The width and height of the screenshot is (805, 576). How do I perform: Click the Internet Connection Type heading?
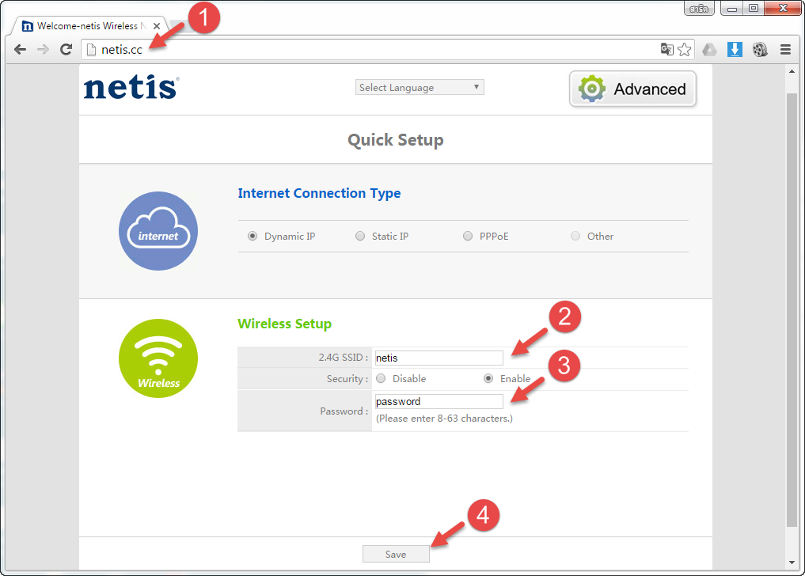(319, 193)
